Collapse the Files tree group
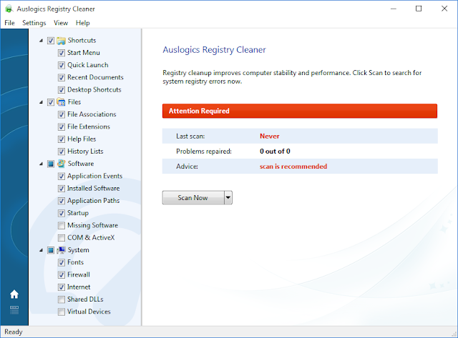 click(x=42, y=102)
